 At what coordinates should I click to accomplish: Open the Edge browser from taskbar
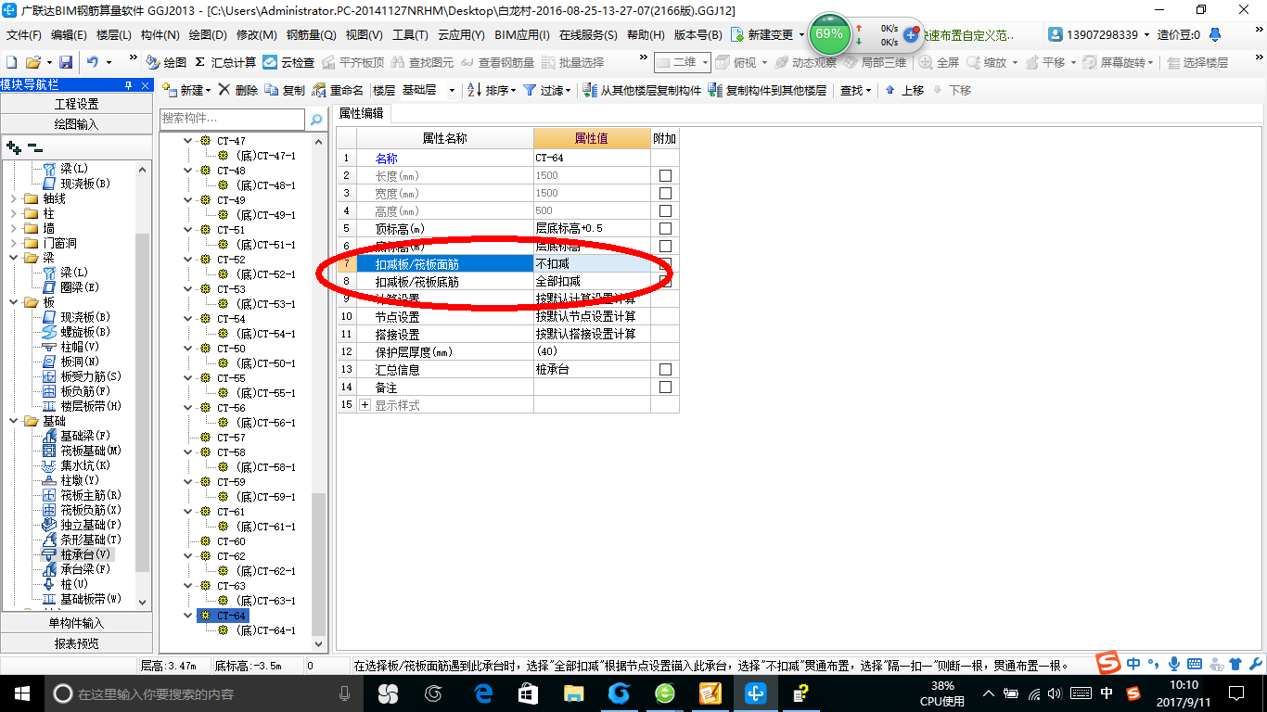482,693
